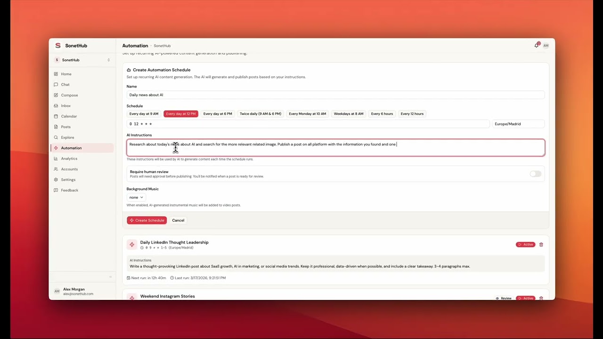Click into AI Instructions text area
Image resolution: width=603 pixels, height=339 pixels.
335,147
